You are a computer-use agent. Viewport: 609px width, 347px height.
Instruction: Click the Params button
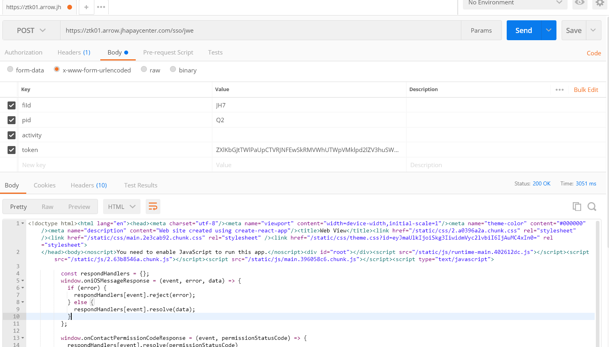click(481, 31)
